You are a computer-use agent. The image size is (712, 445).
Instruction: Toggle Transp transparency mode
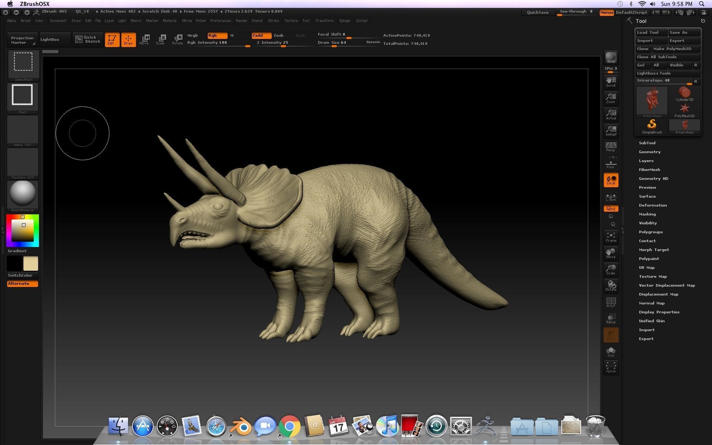click(611, 319)
